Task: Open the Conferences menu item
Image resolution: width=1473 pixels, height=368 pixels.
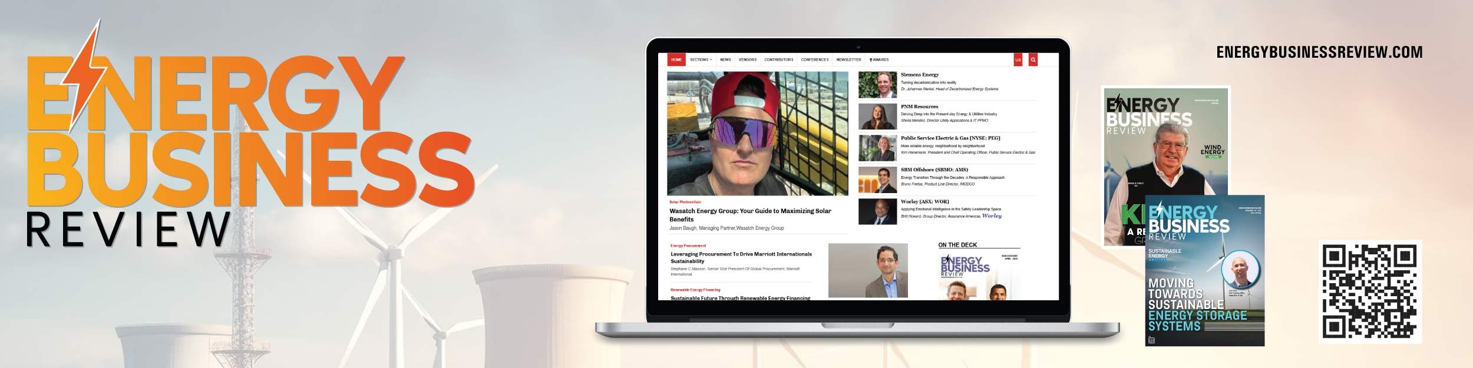Action: 815,59
